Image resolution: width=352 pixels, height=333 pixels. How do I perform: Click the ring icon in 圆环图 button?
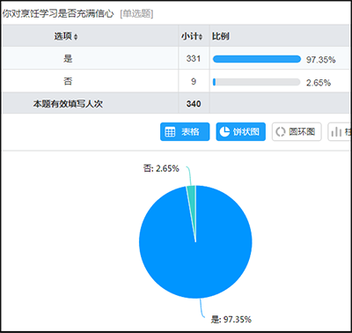[280, 132]
